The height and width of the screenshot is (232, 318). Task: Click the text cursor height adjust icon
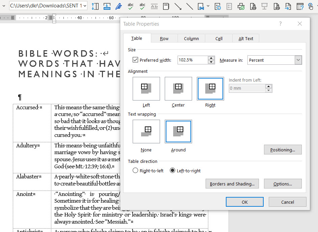[x=95, y=6]
